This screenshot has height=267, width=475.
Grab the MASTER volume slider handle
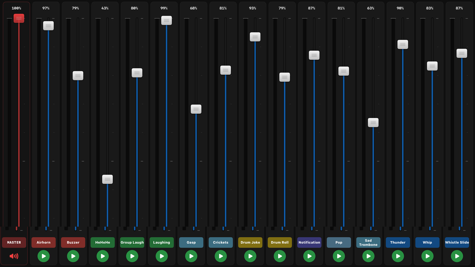19,18
